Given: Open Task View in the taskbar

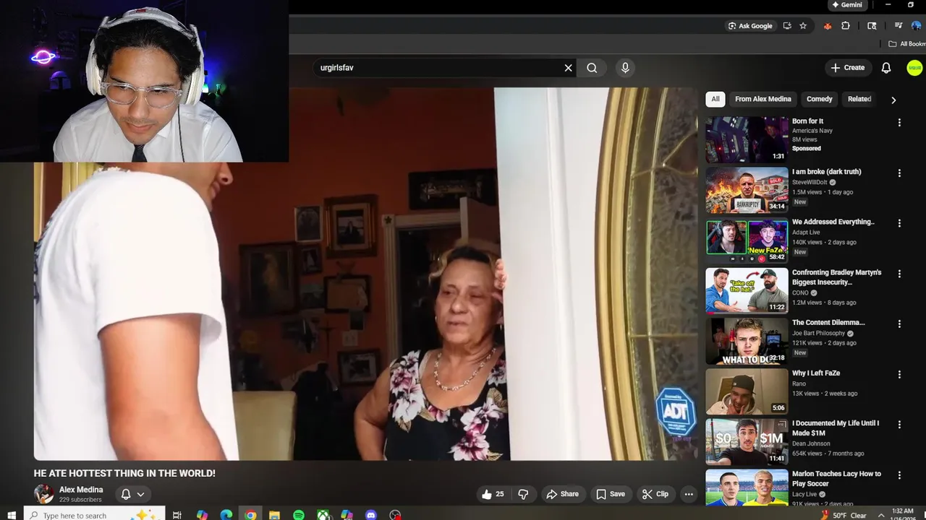Looking at the screenshot, I should click(177, 515).
